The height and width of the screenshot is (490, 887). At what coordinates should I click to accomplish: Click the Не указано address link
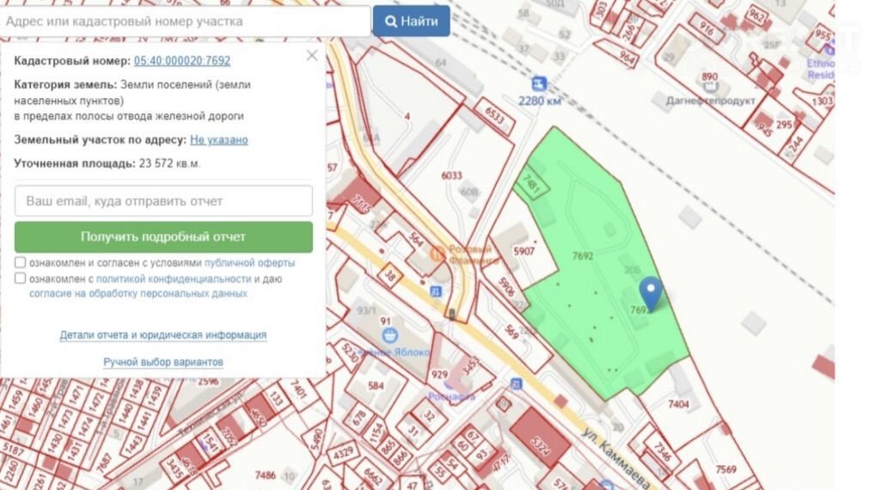click(x=218, y=139)
